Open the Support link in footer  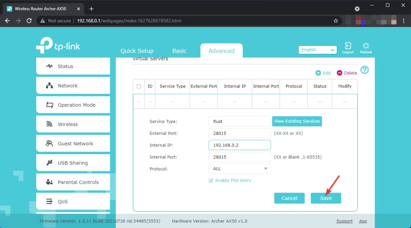pos(344,221)
